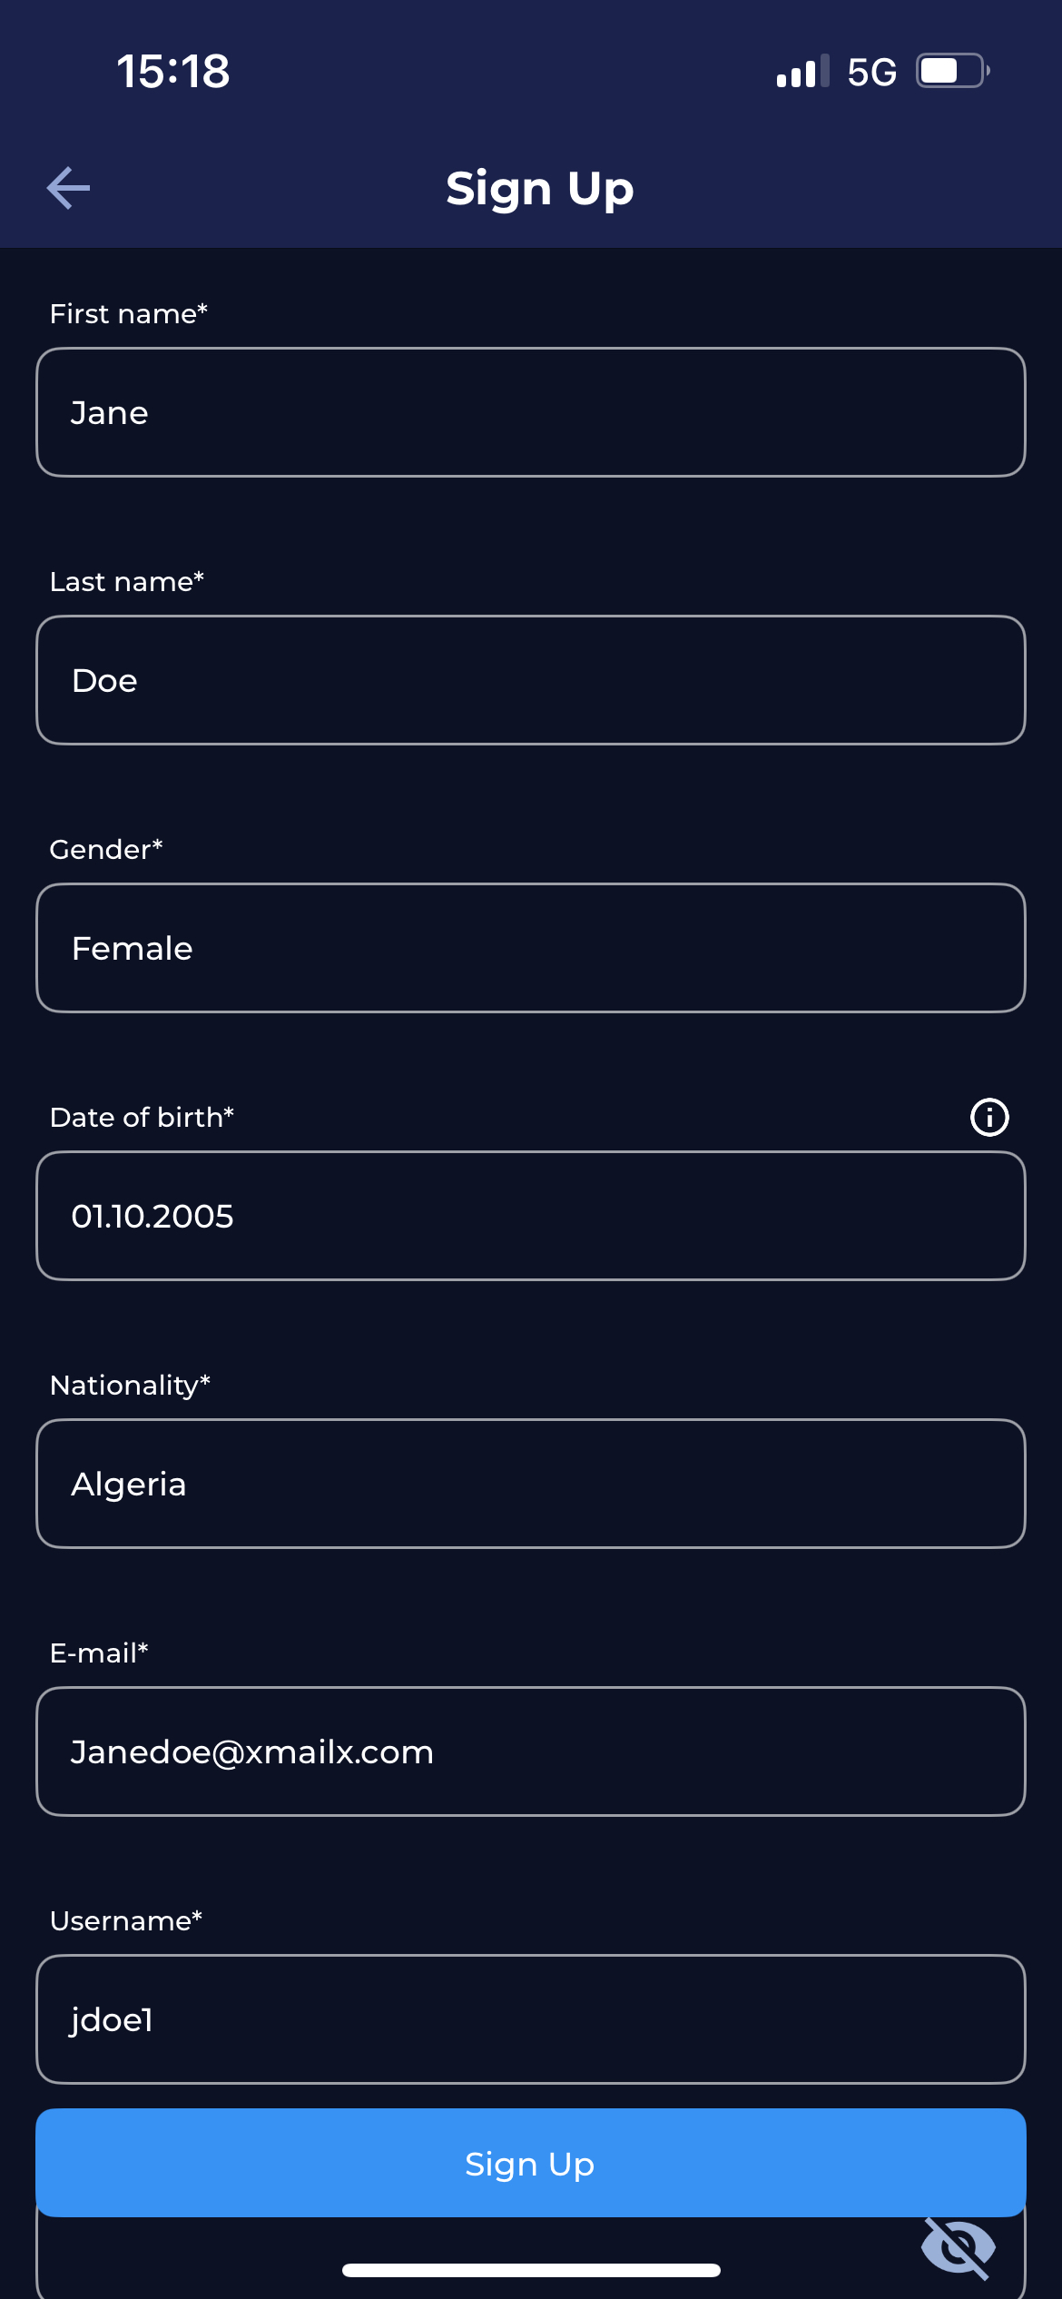Viewport: 1062px width, 2299px height.
Task: Edit the First name field containing Jane
Action: tap(531, 412)
